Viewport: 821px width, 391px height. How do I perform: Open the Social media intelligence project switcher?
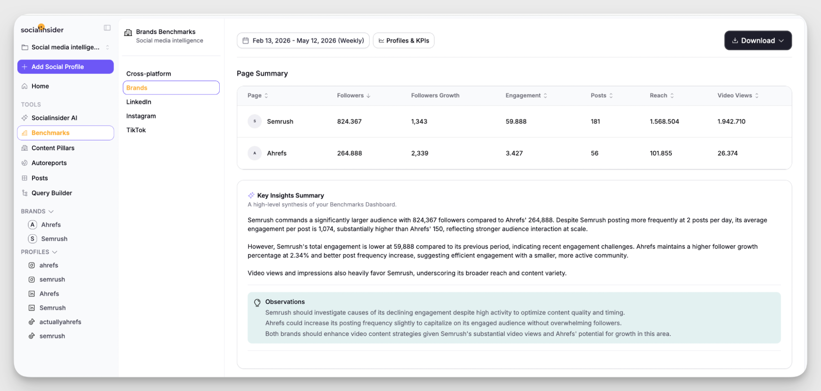pyautogui.click(x=66, y=47)
